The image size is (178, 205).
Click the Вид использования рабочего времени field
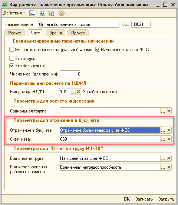click(x=110, y=167)
